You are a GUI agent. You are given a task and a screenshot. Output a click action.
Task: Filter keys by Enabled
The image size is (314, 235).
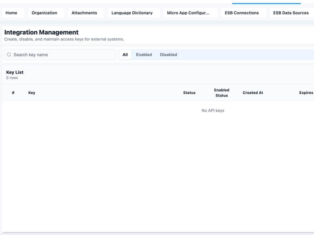pyautogui.click(x=144, y=55)
